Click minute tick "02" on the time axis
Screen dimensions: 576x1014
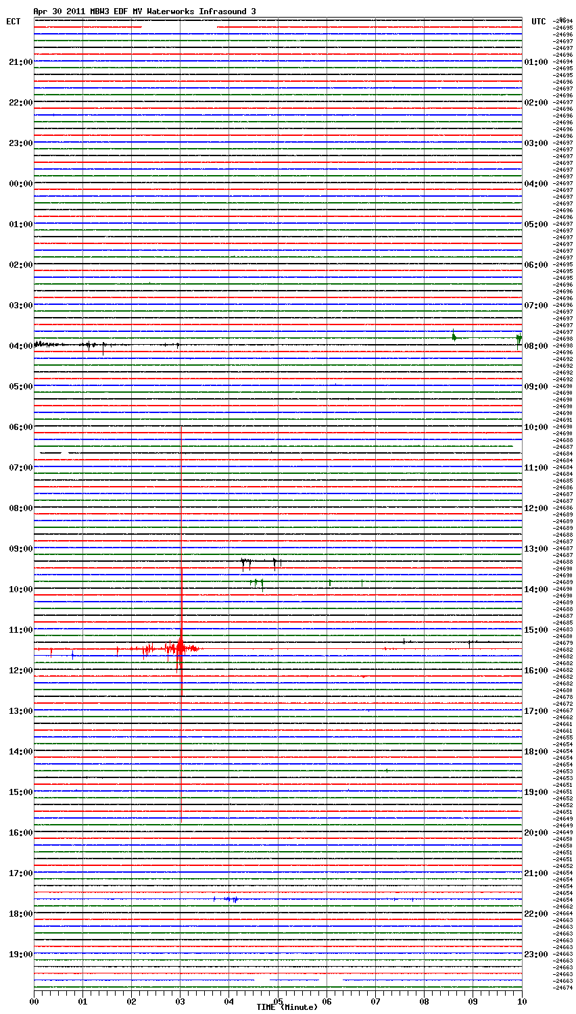[x=131, y=1000]
